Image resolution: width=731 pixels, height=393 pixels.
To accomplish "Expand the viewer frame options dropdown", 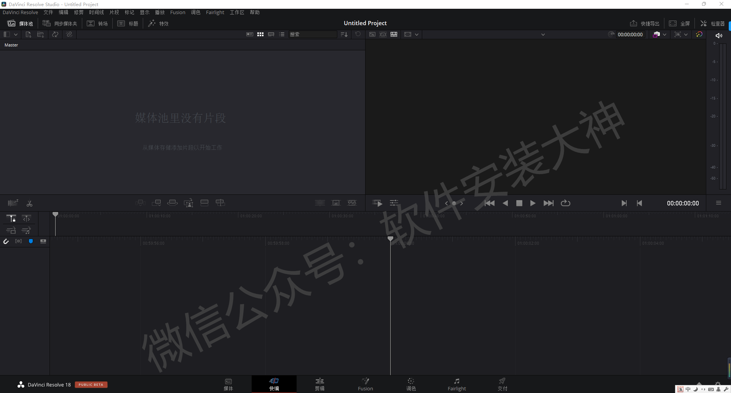I will coord(417,34).
